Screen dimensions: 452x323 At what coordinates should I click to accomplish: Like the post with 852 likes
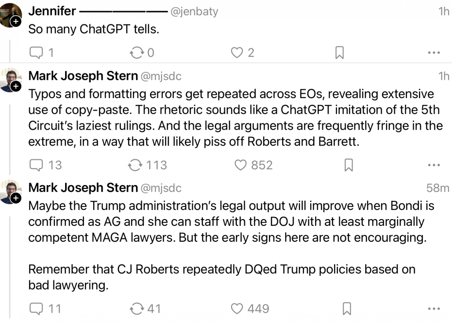(240, 165)
